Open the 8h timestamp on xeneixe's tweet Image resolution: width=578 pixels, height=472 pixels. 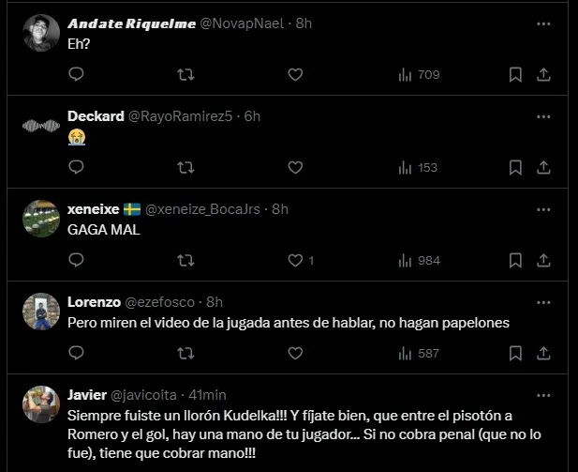pos(280,209)
